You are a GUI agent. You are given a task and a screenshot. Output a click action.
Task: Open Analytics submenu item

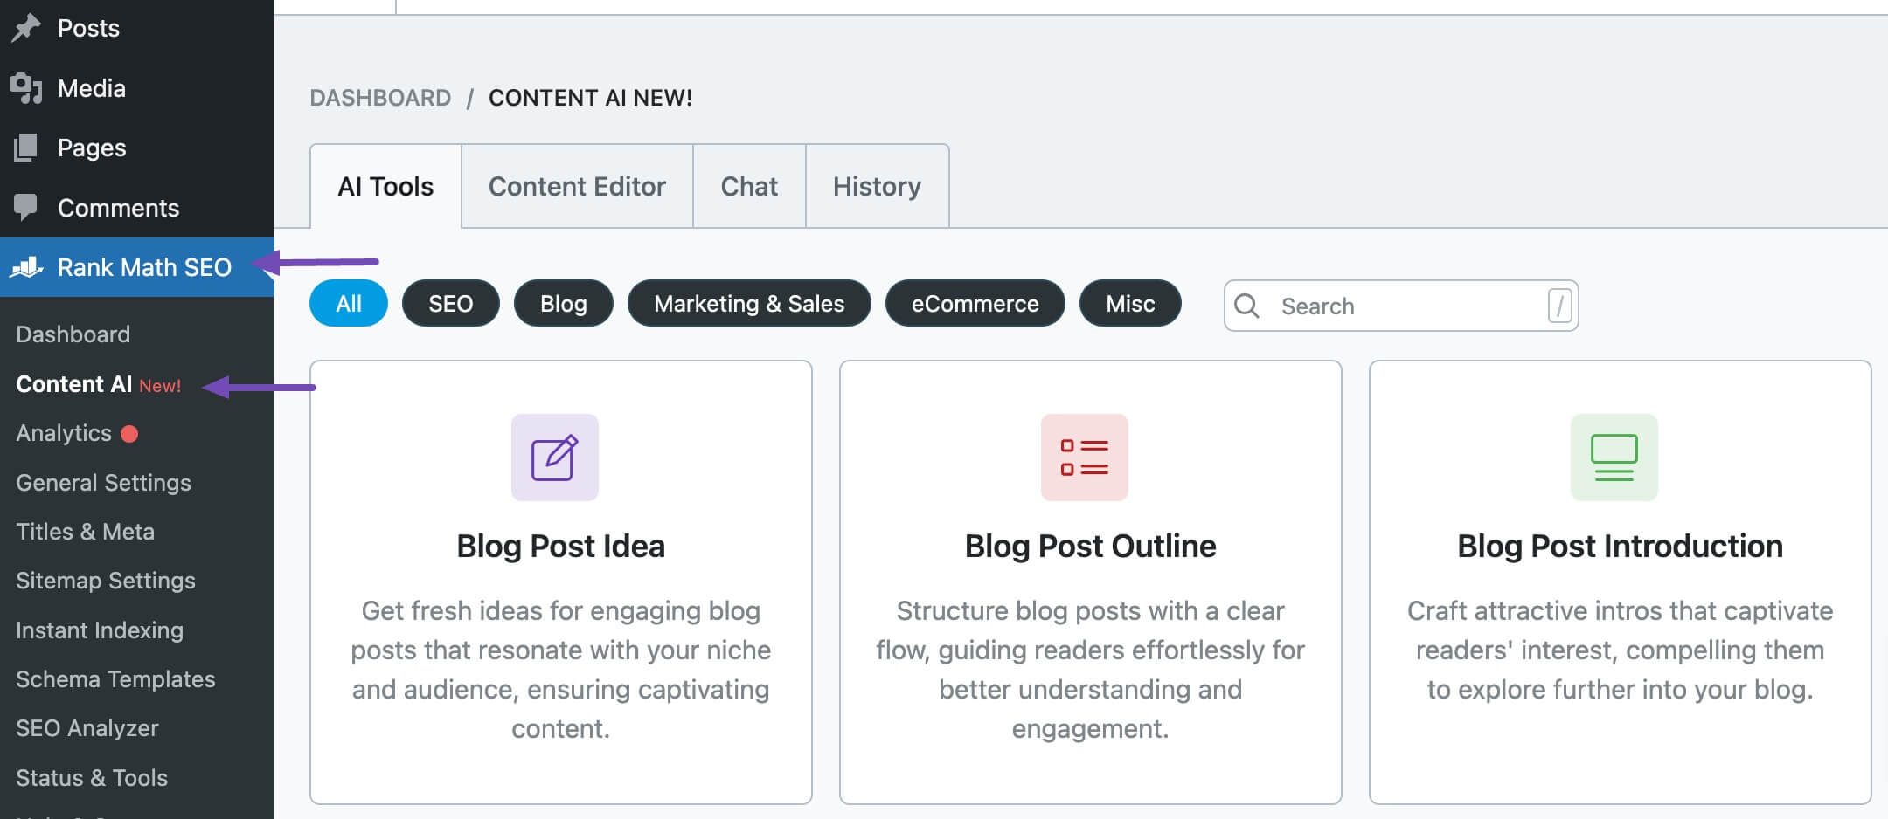[64, 433]
